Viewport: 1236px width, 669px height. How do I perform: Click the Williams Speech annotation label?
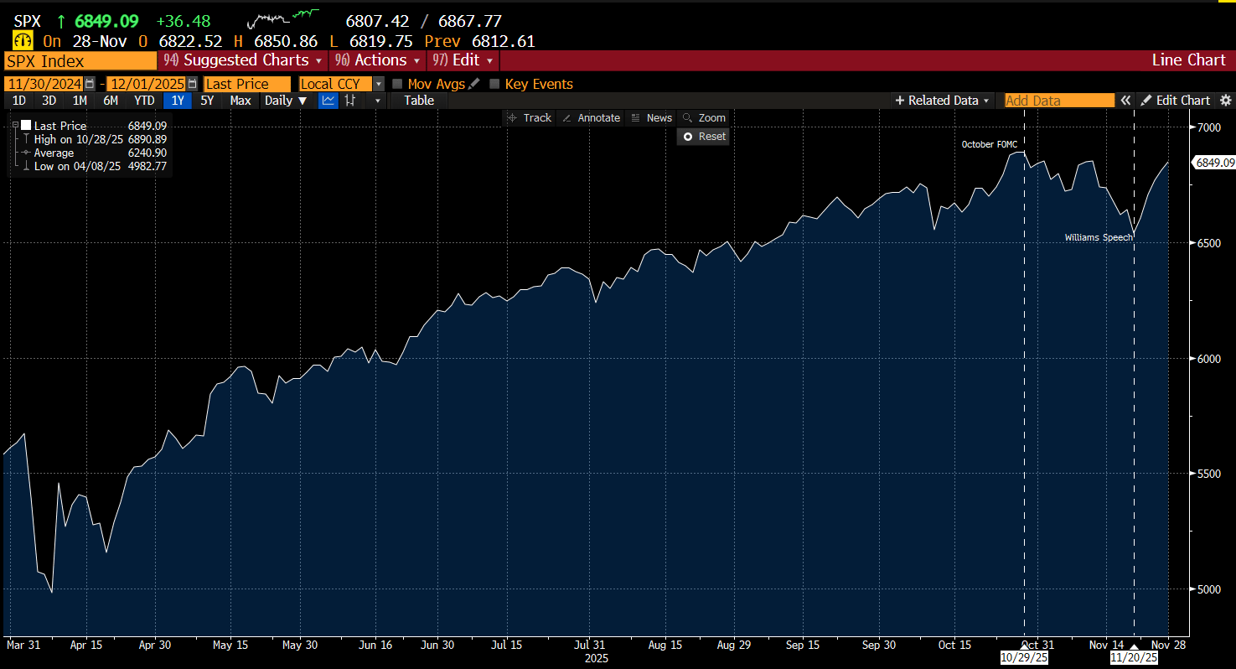[x=1099, y=238]
